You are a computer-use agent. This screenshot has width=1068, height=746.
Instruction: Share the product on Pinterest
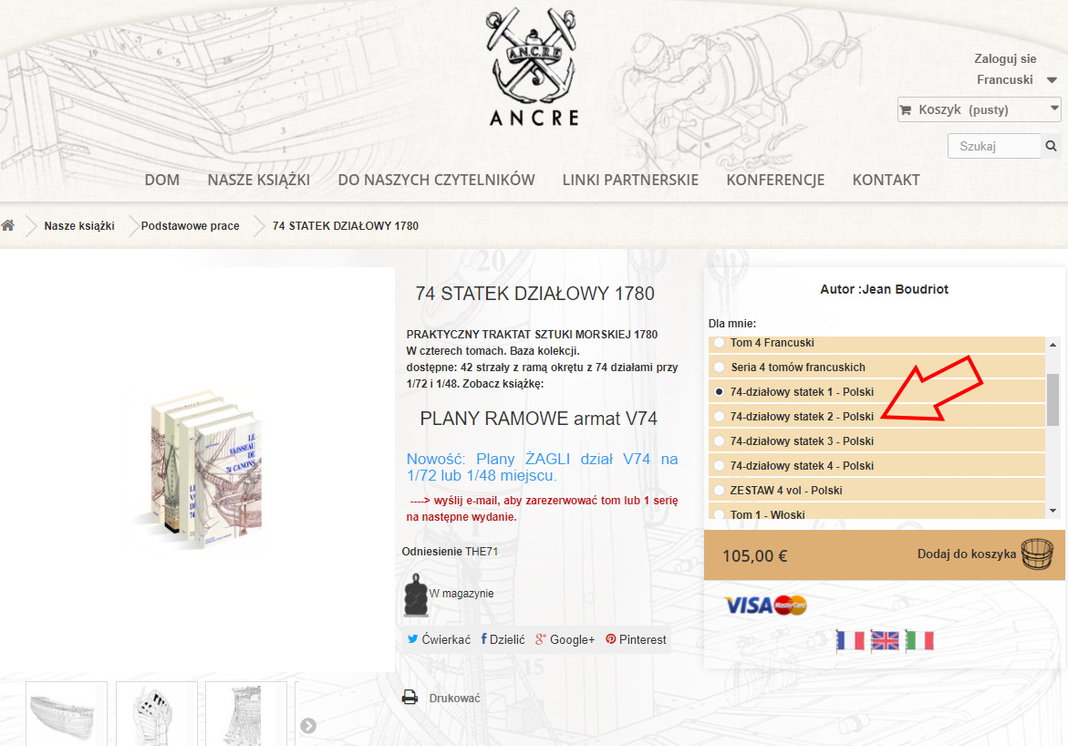(637, 639)
